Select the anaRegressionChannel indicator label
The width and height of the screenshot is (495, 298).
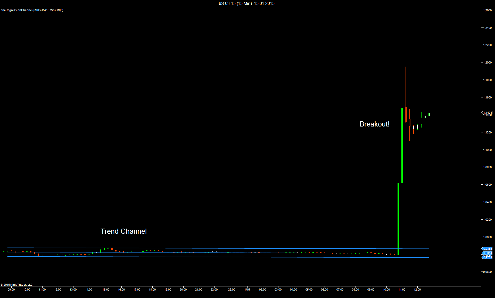tap(32, 10)
